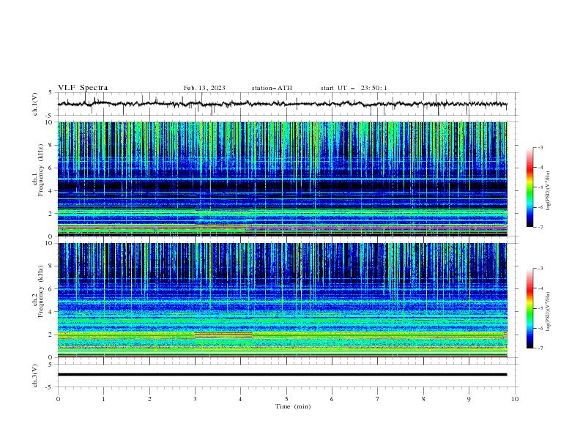Click the "6" minute tick on the time axis
This screenshot has width=580, height=448.
click(x=332, y=399)
